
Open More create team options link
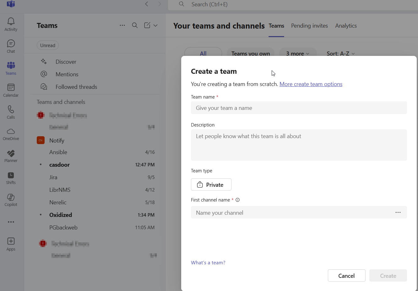(x=311, y=84)
